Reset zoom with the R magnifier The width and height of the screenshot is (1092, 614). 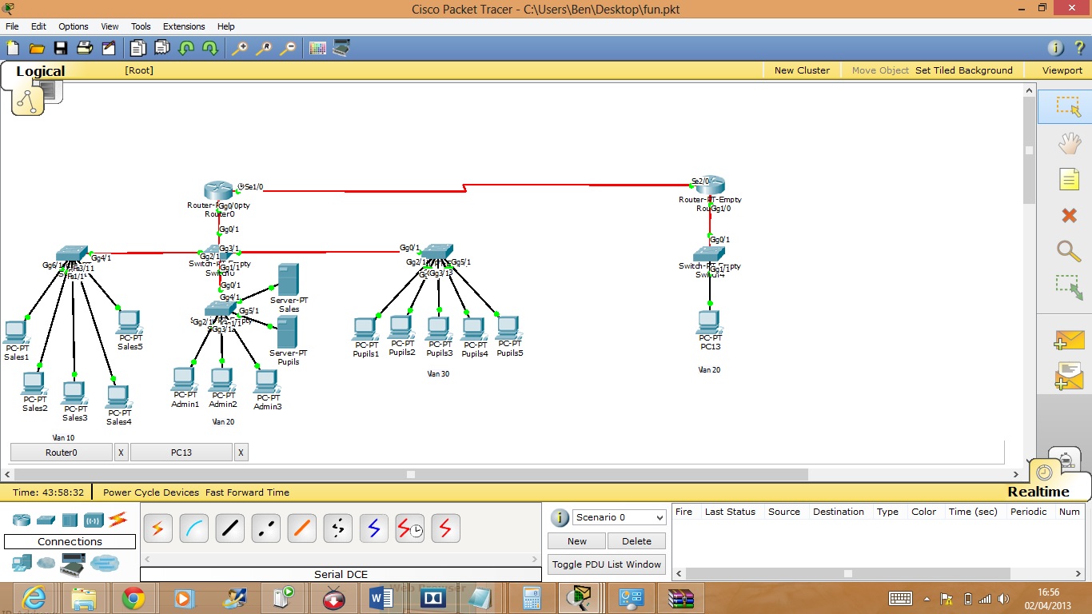263,48
